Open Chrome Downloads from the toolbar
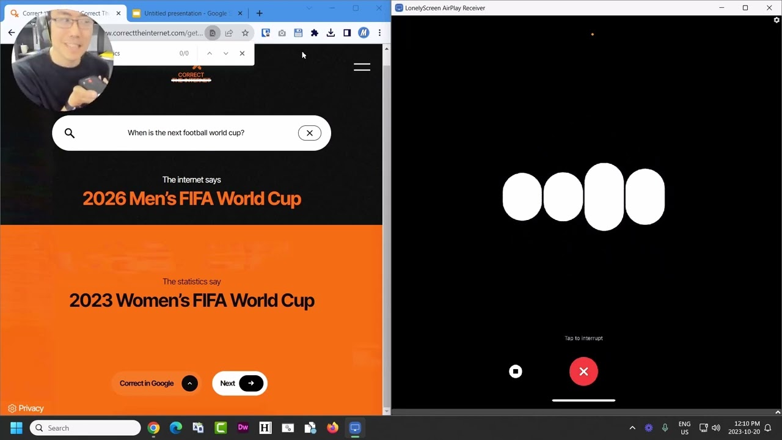782x440 pixels. pos(331,33)
